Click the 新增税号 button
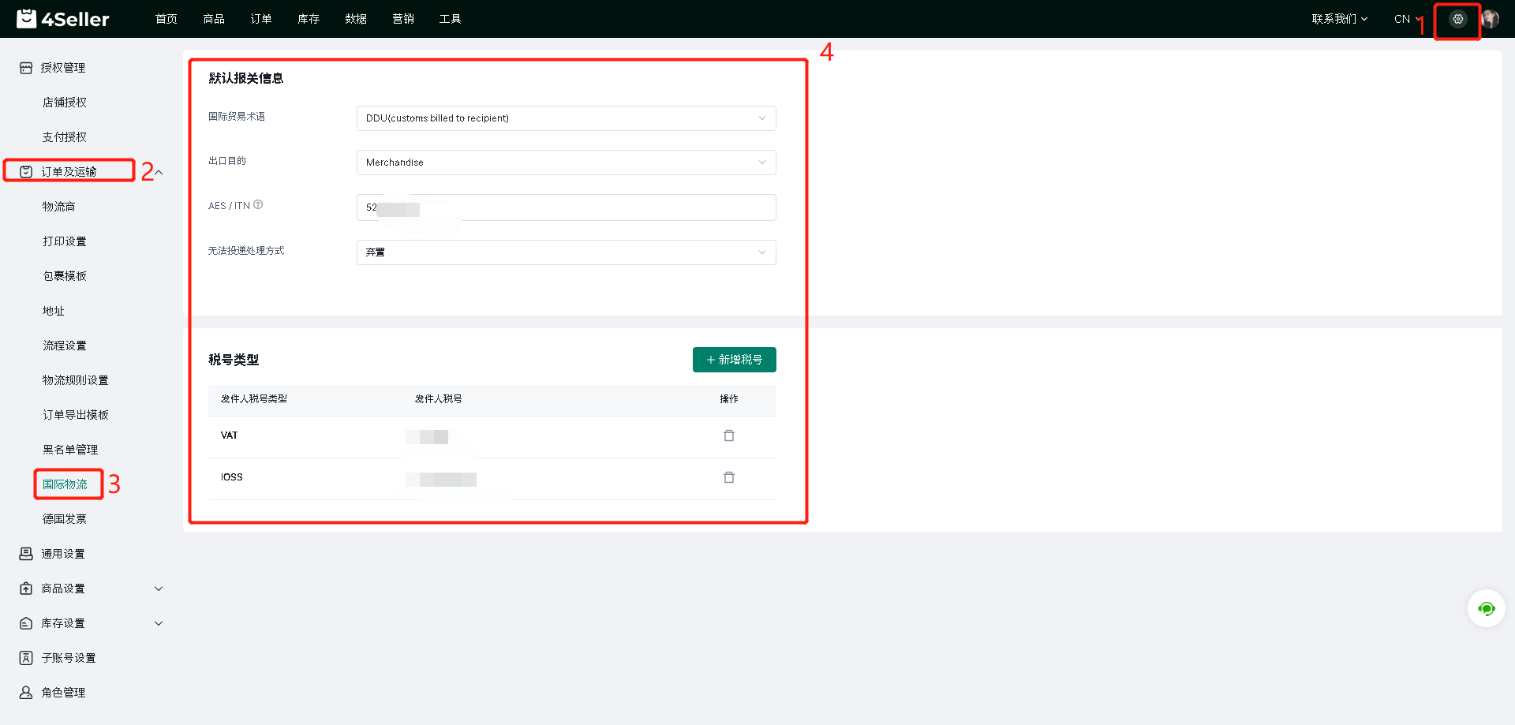 tap(734, 360)
